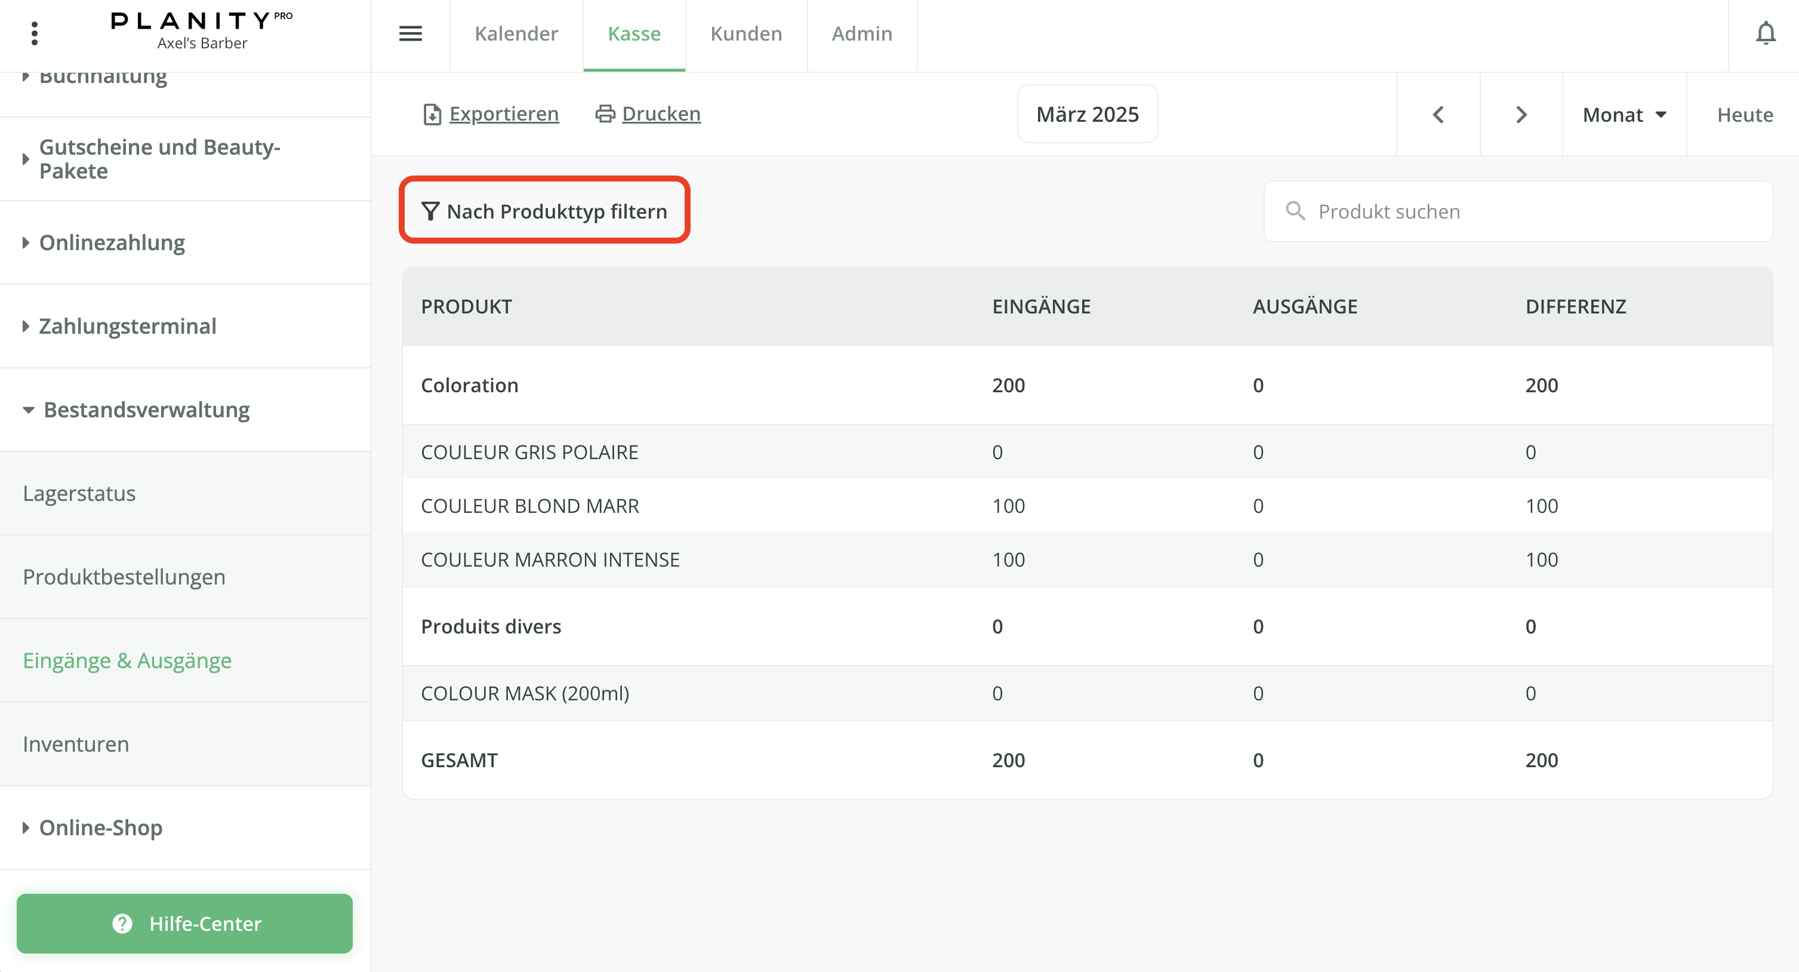The width and height of the screenshot is (1799, 972).
Task: Toggle the hamburger sidebar menu
Action: [x=410, y=33]
